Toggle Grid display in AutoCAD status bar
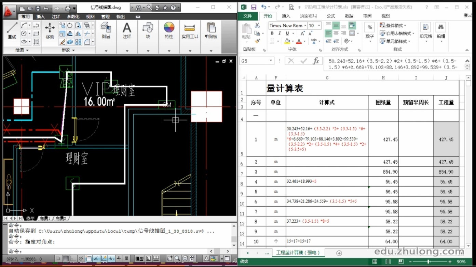Image resolution: width=476 pixels, height=267 pixels. [66, 258]
